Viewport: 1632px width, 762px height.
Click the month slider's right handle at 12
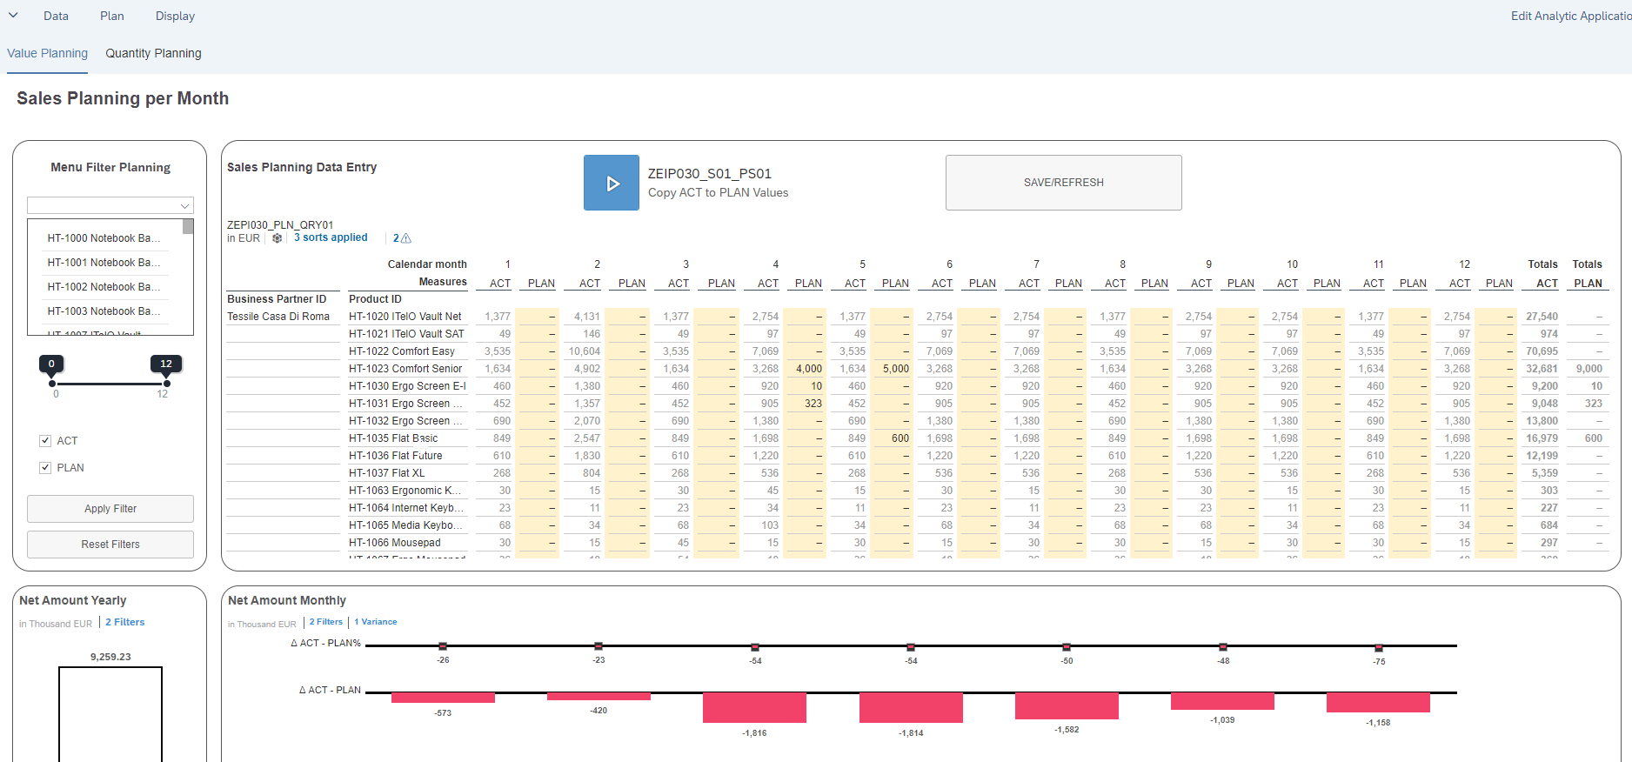[166, 383]
